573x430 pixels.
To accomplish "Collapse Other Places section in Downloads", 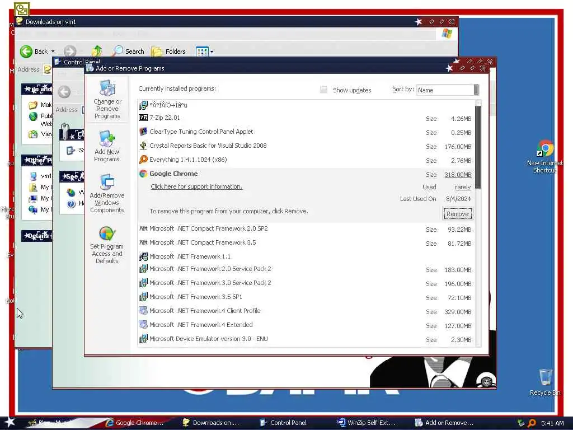I will (x=36, y=160).
